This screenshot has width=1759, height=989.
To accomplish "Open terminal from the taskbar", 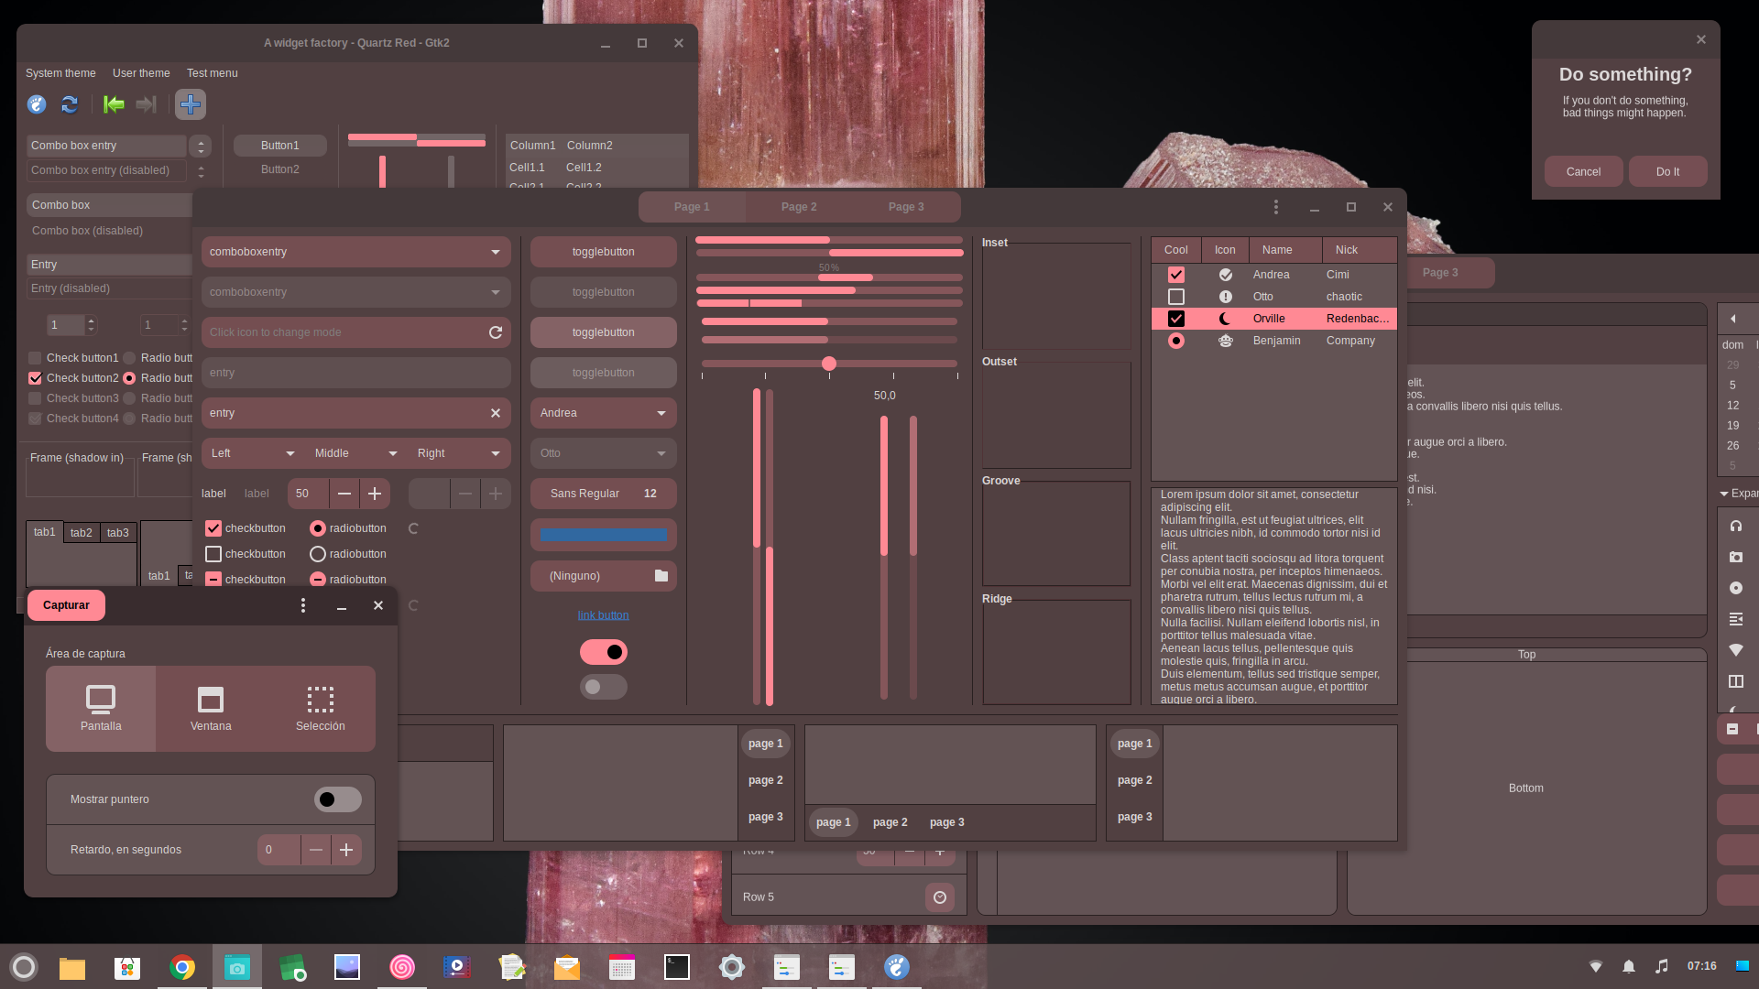I will click(x=677, y=967).
